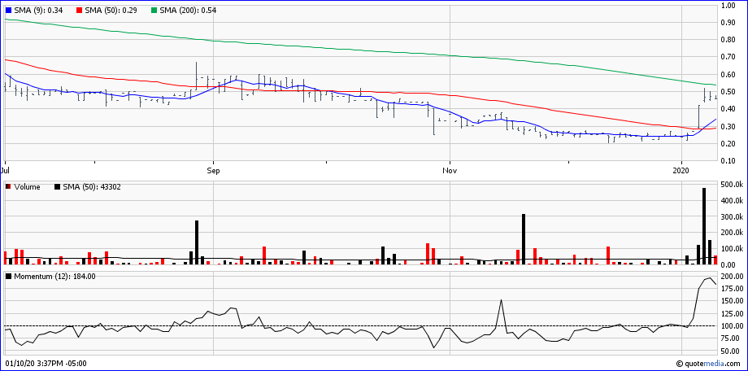Select the SMA (50): 0.29 legend label
748x371 pixels.
pos(111,10)
